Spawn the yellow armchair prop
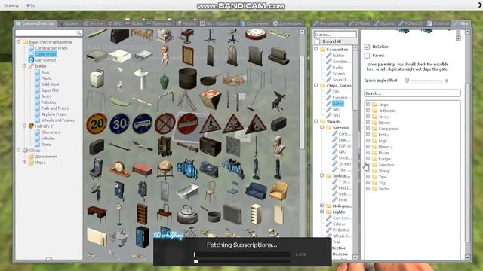483x271 pixels. [x=278, y=191]
